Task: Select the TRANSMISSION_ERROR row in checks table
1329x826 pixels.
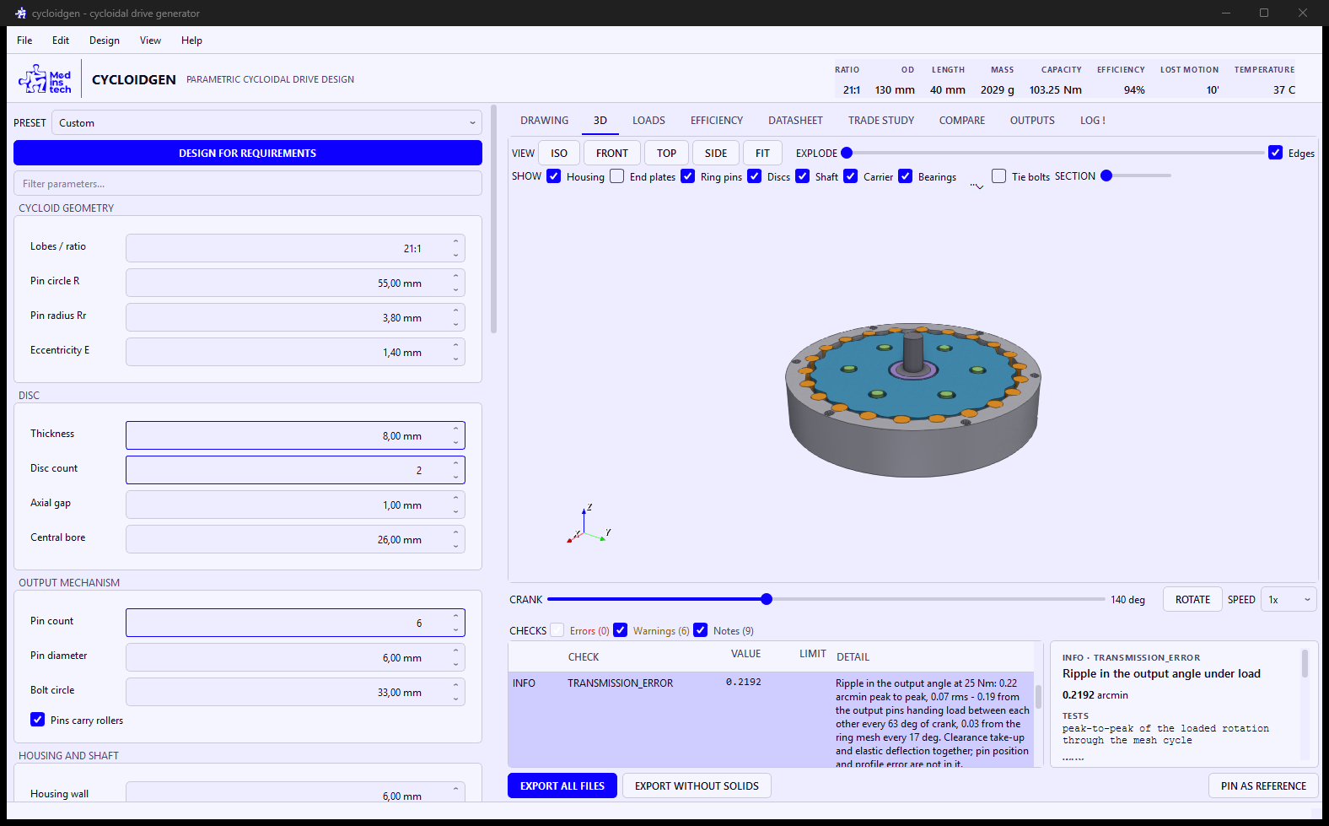Action: (x=771, y=720)
